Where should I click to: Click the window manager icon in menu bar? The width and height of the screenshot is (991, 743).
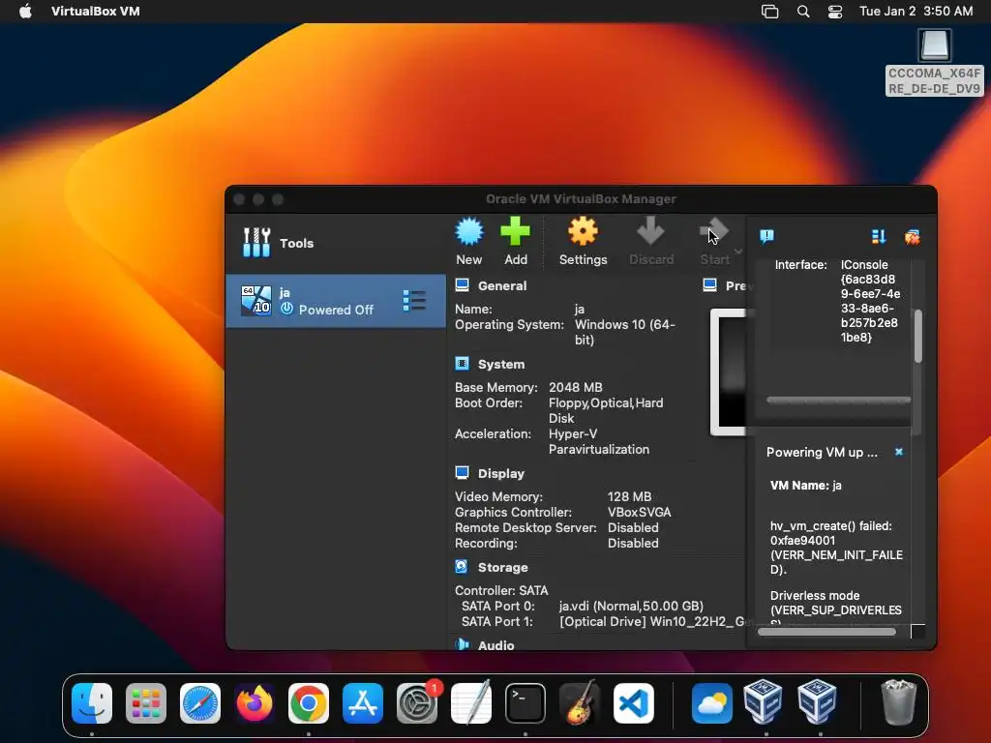769,12
